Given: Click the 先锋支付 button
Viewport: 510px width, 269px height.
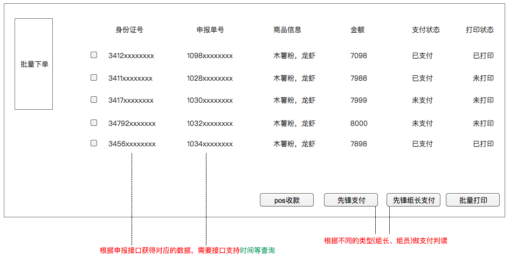Looking at the screenshot, I should (x=351, y=200).
